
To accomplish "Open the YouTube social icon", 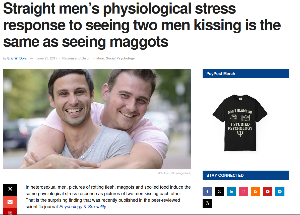I will tap(267, 191).
